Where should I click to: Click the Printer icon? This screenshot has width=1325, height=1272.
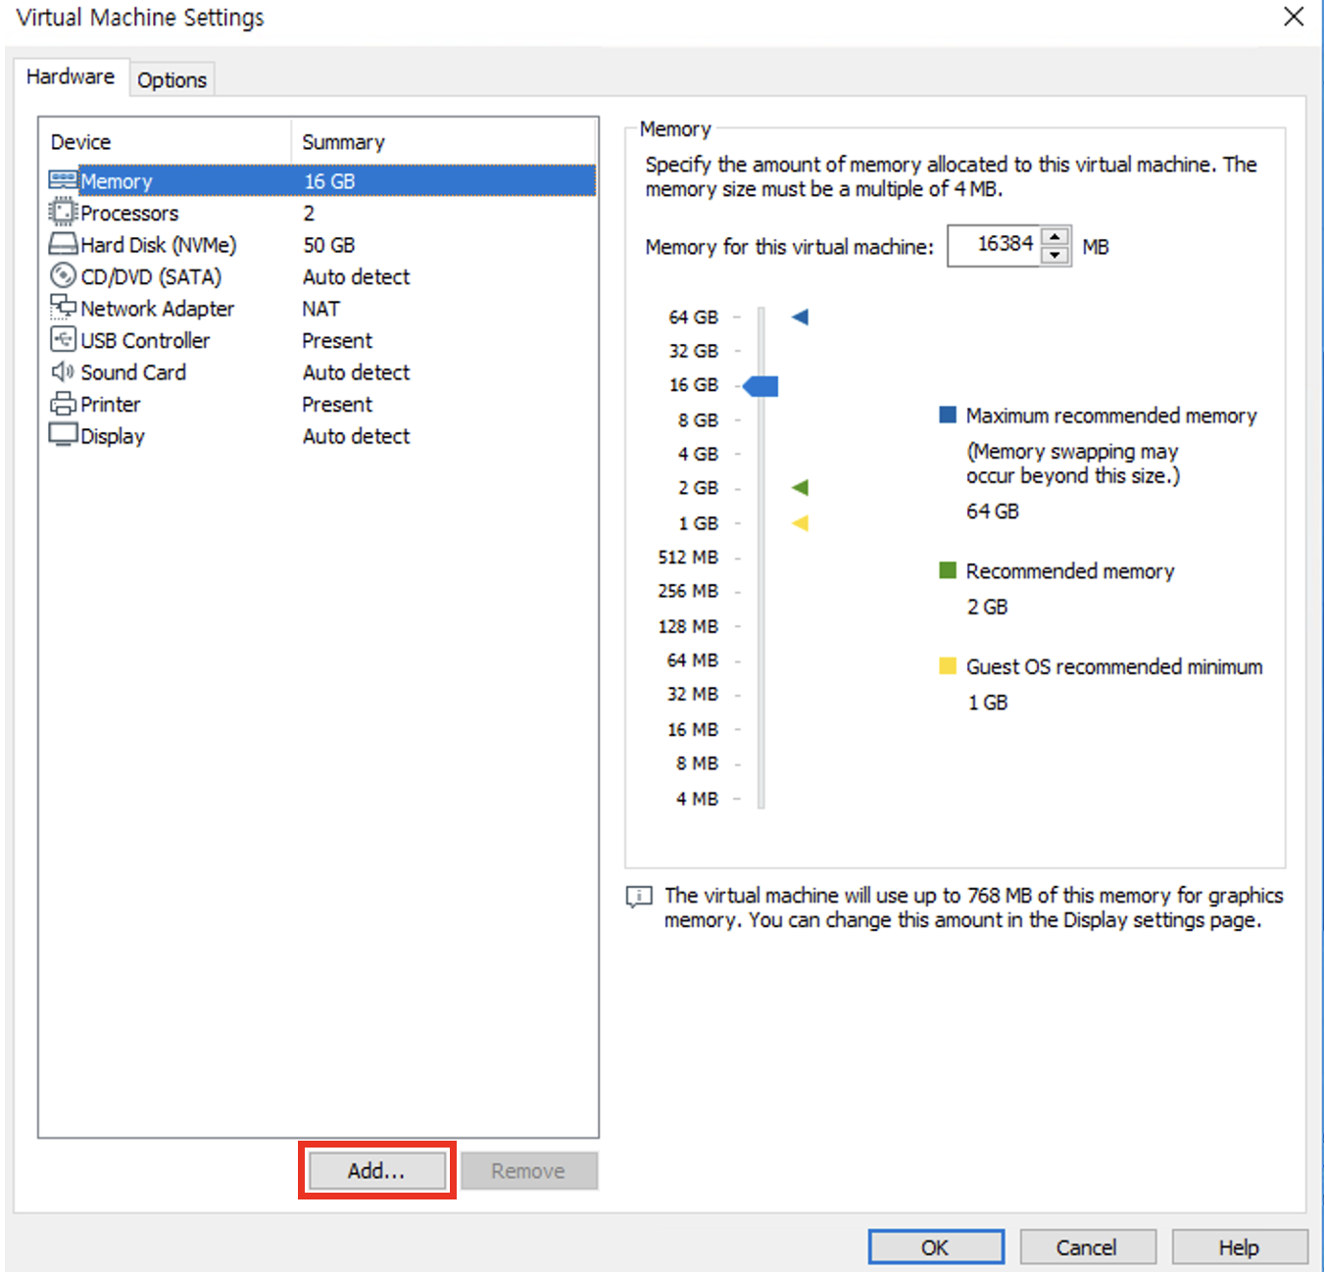pyautogui.click(x=63, y=403)
